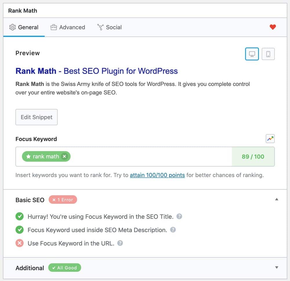Viewport: 290px width, 281px height.
Task: Click the Edit Snippet button
Action: coord(37,117)
